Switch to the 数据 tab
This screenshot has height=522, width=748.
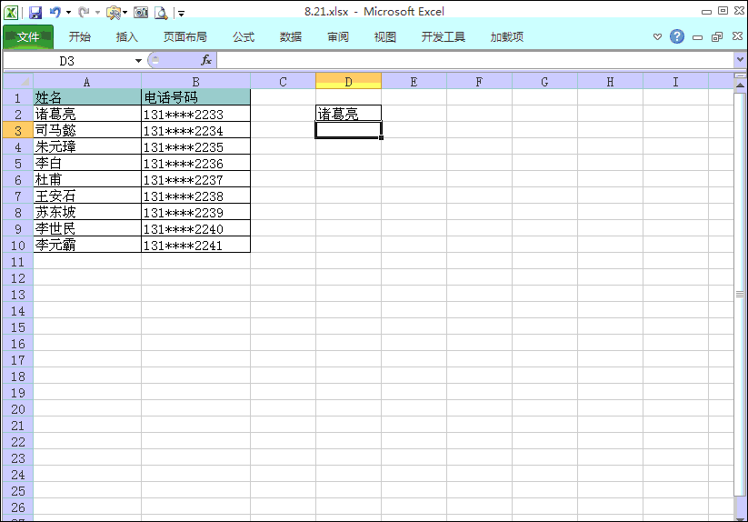(291, 36)
